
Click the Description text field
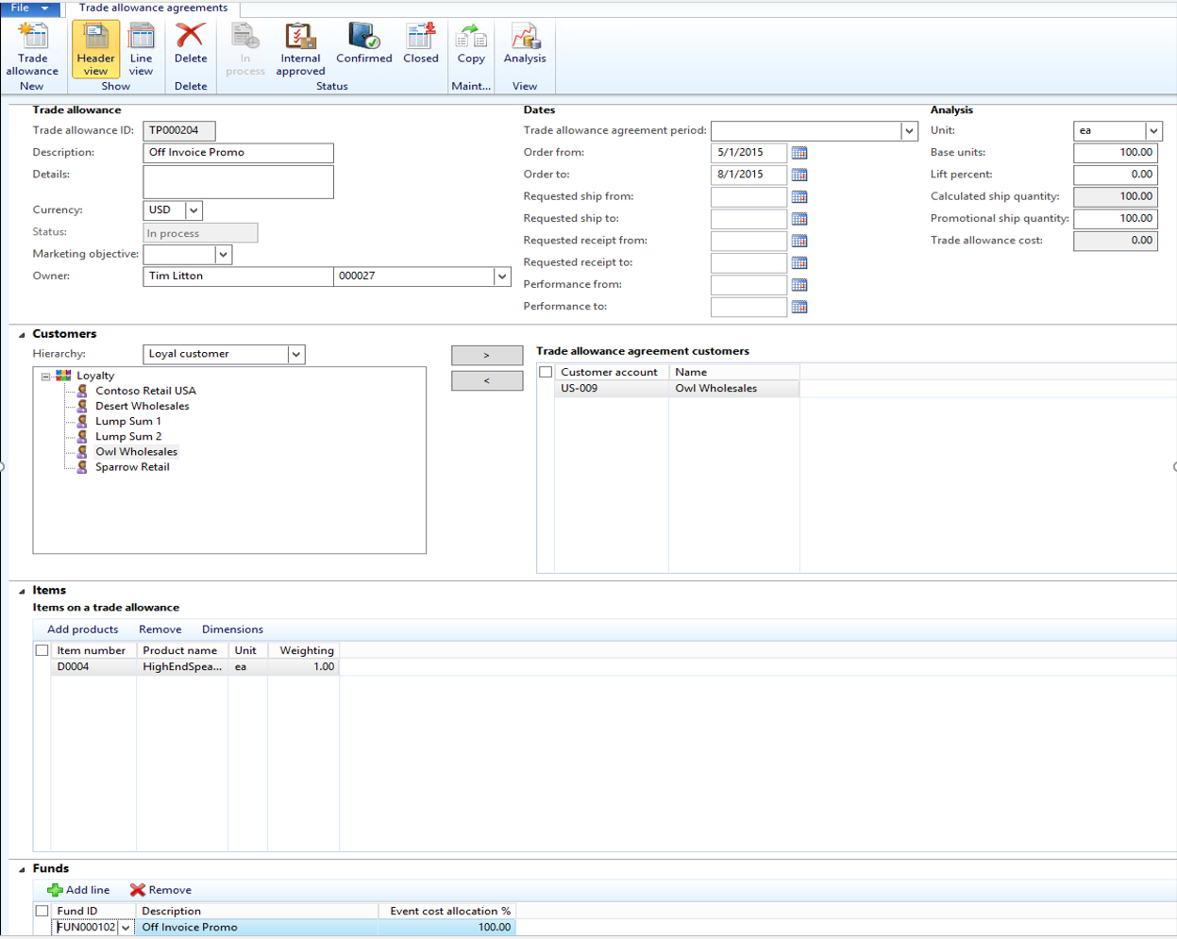click(238, 153)
